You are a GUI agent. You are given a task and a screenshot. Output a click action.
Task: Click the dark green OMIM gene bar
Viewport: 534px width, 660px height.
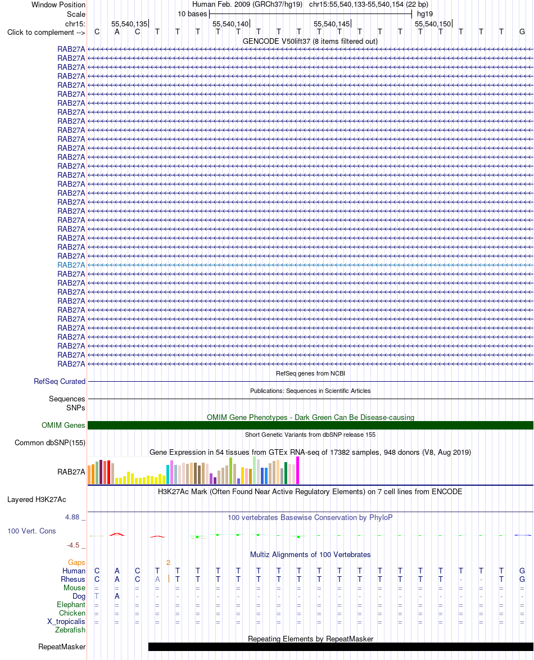(x=310, y=425)
